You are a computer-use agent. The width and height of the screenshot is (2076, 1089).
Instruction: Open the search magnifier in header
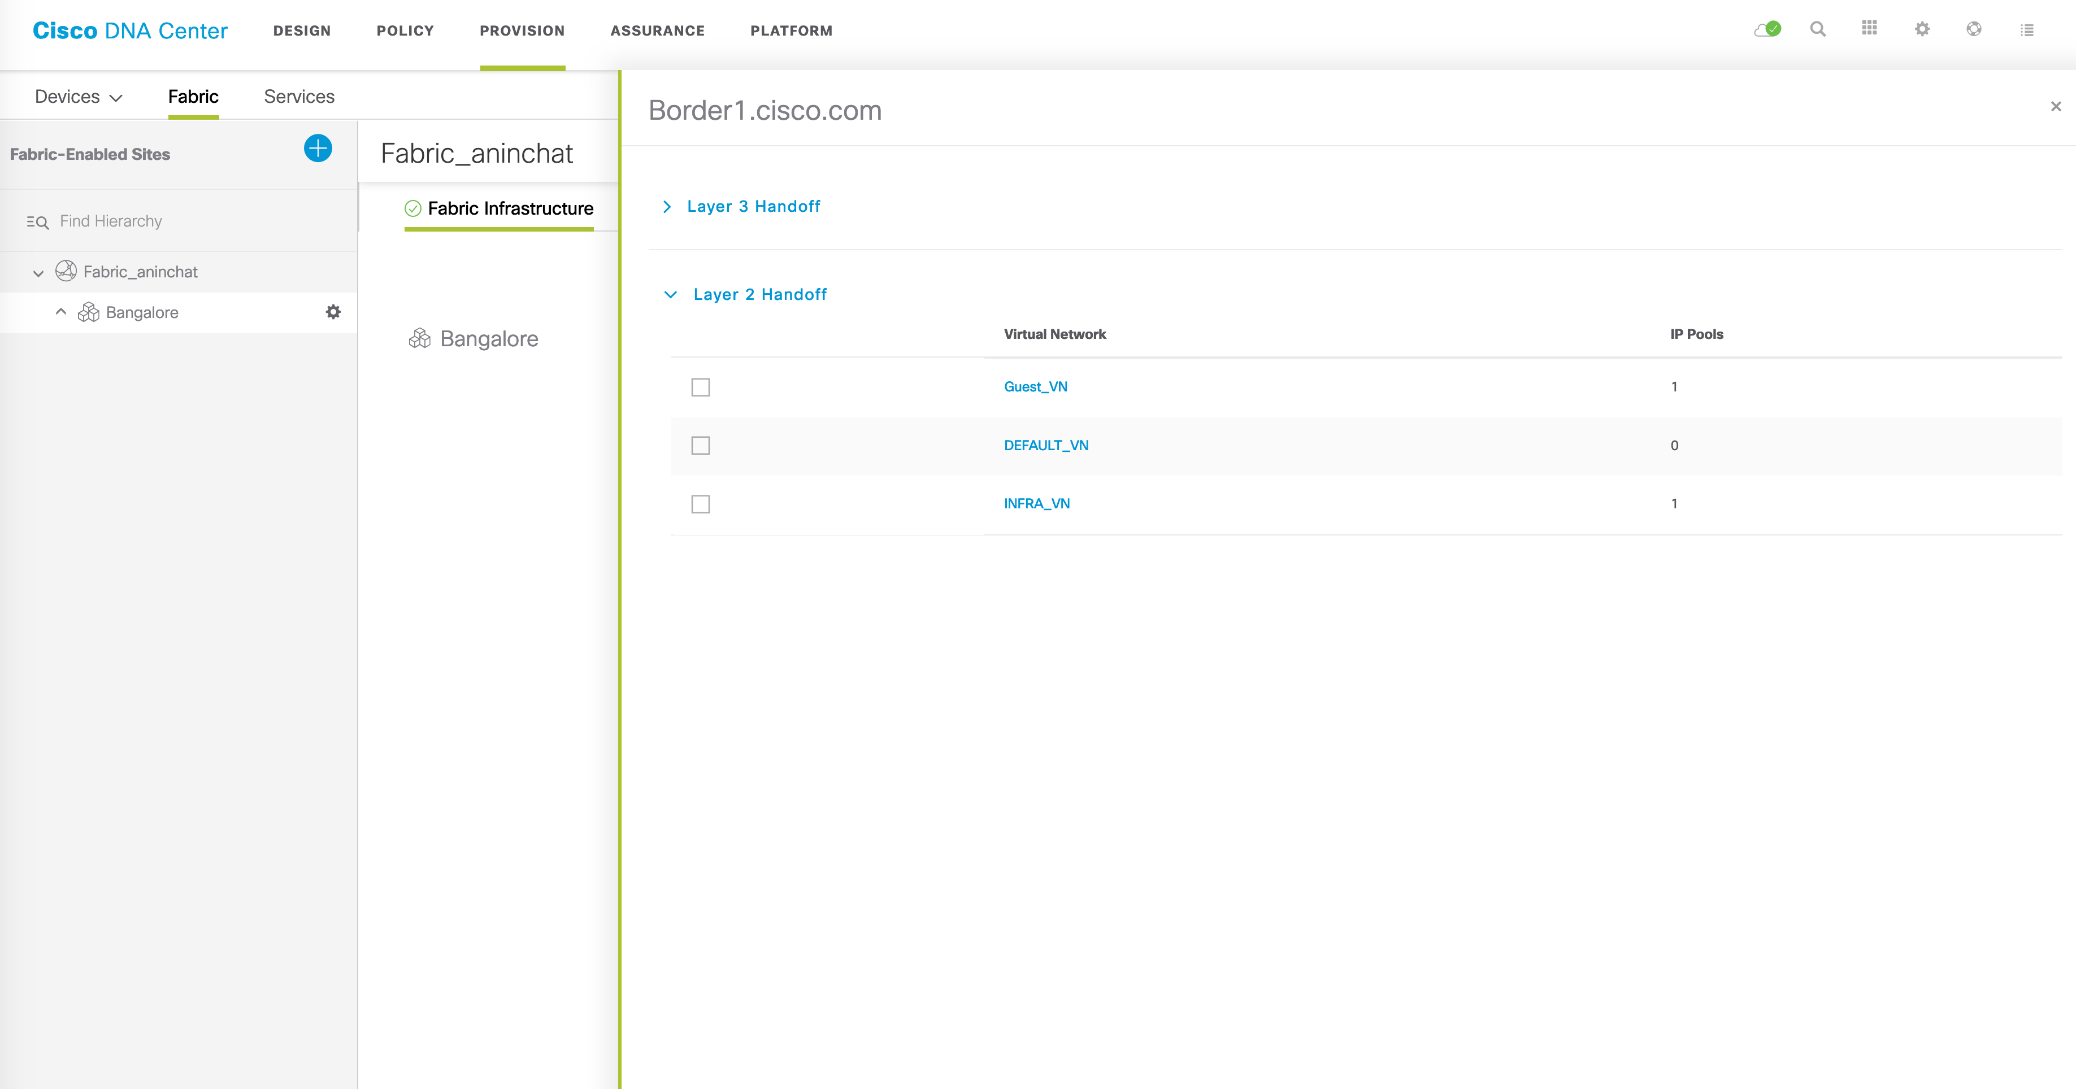point(1818,29)
